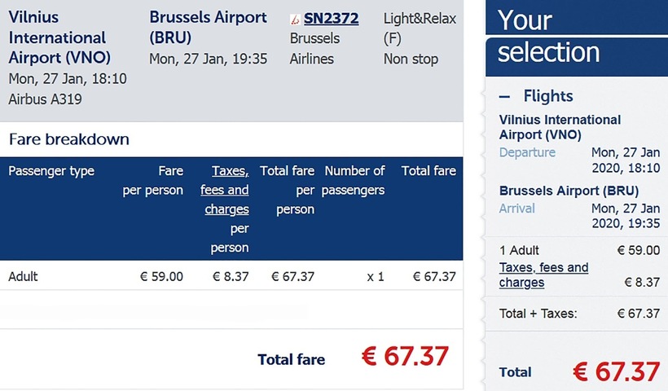Screen dimensions: 668x391
Task: Click the large red Total fare amount
Action: pyautogui.click(x=404, y=356)
